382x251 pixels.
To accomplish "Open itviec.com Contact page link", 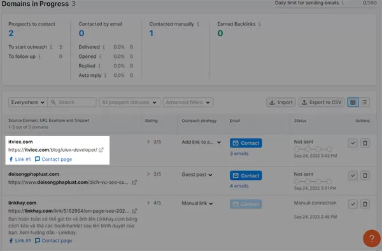I will click(53, 159).
